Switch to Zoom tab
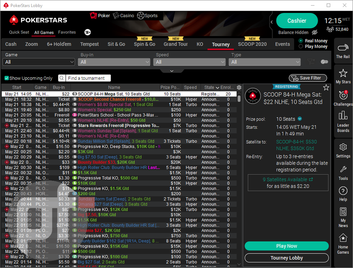 32,44
